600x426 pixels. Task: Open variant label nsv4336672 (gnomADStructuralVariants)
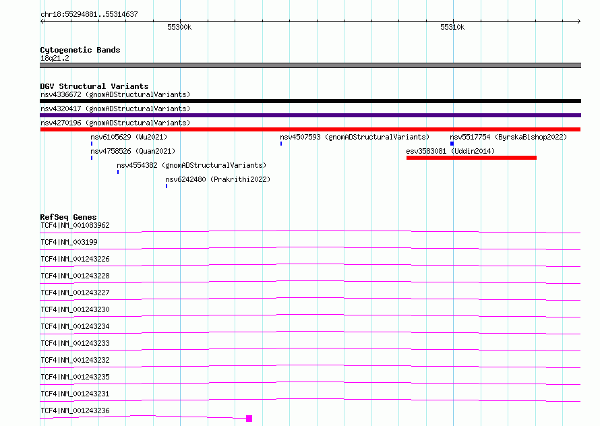pyautogui.click(x=115, y=94)
